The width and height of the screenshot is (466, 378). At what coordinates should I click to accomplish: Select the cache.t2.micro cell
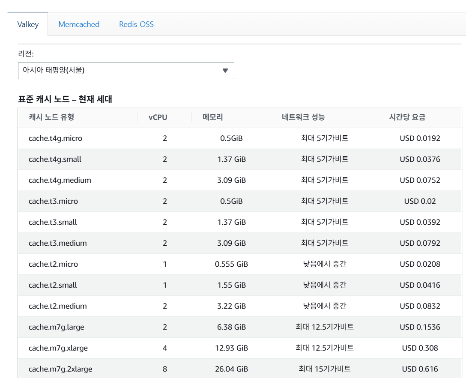click(x=53, y=264)
